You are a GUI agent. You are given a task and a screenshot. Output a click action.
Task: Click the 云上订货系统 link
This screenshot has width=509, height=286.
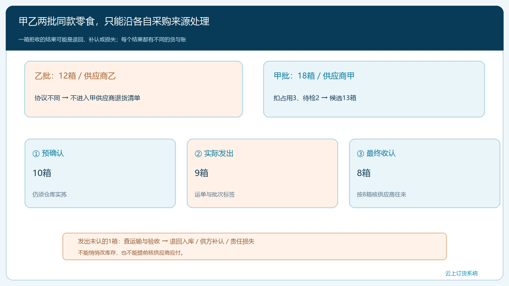461,273
